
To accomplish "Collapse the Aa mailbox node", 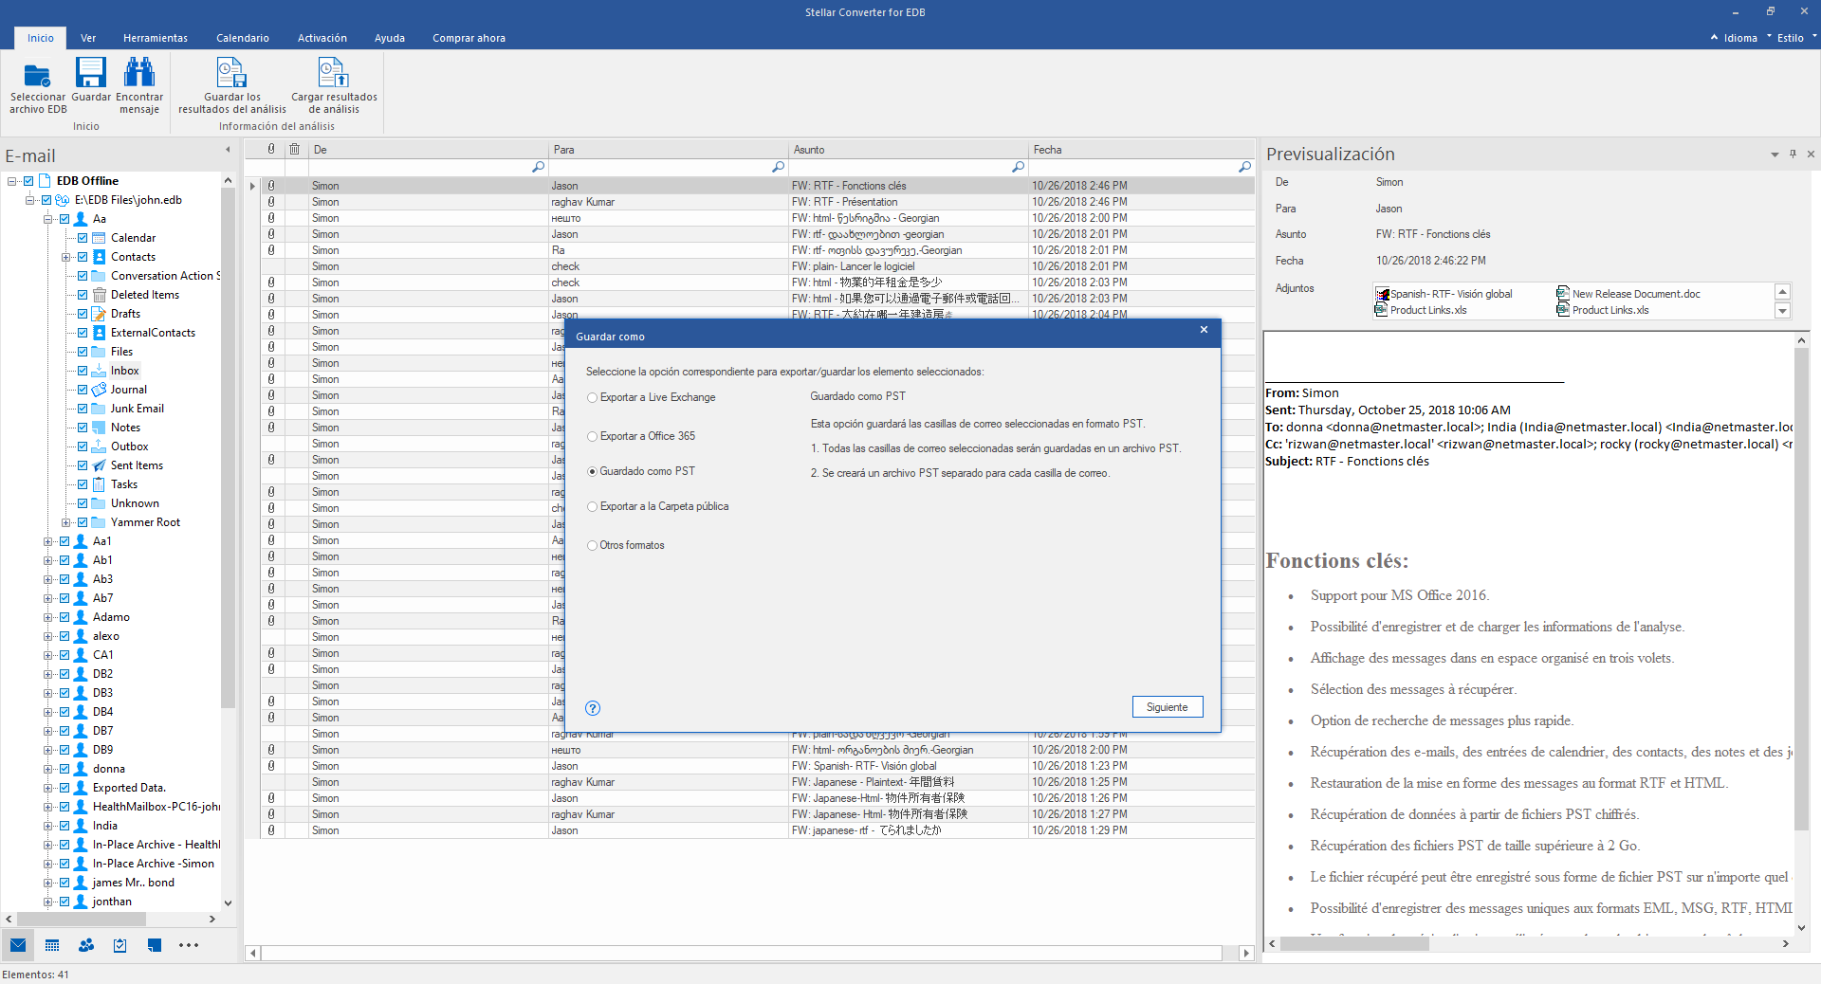I will click(x=47, y=219).
